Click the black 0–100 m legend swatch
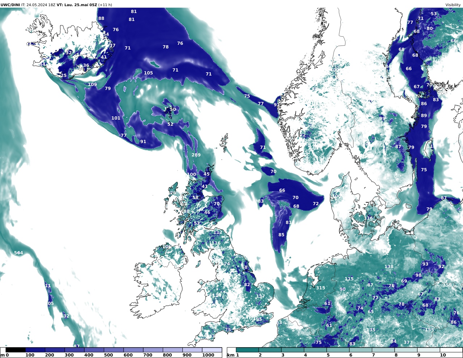 16,350
